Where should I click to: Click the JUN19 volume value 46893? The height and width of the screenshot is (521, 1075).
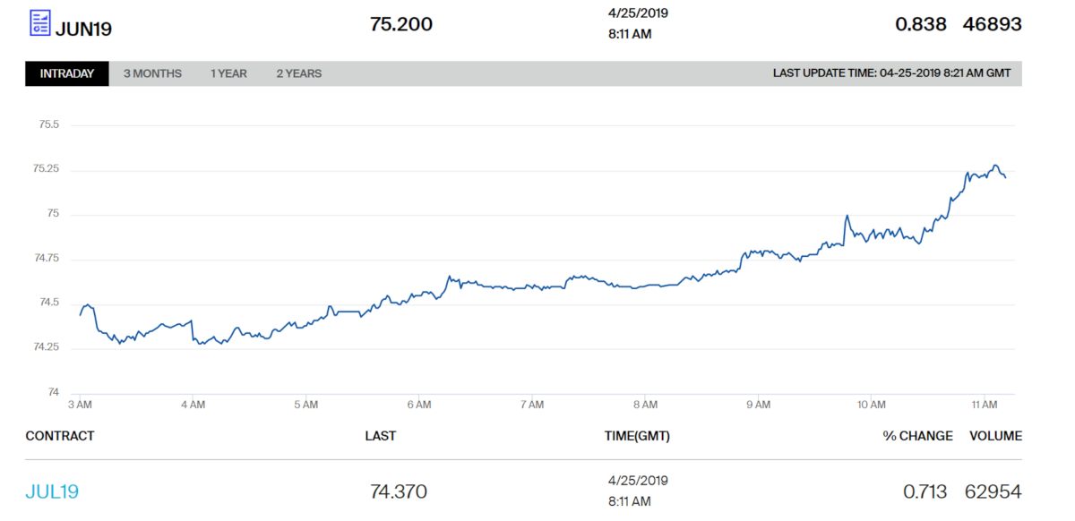[x=992, y=24]
